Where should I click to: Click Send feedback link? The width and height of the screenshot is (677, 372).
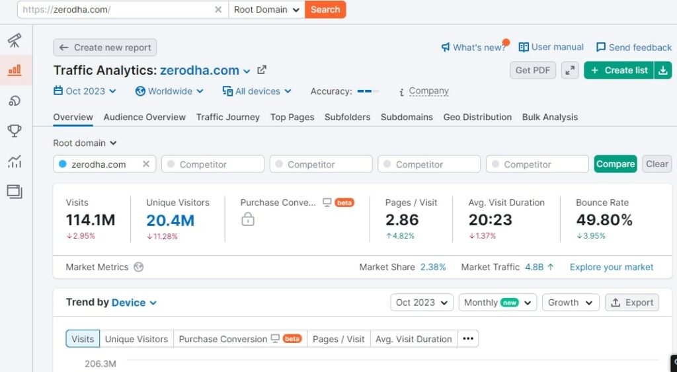tap(634, 48)
